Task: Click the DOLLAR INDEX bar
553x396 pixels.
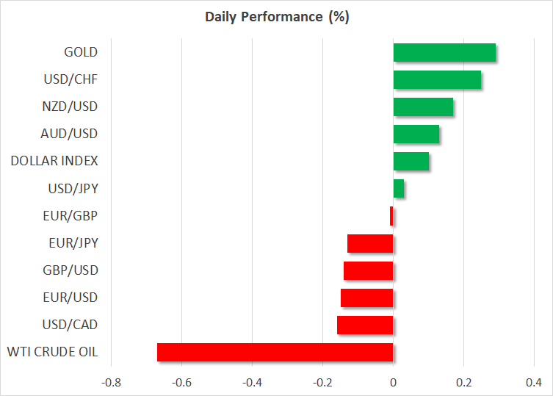Action: pos(411,162)
